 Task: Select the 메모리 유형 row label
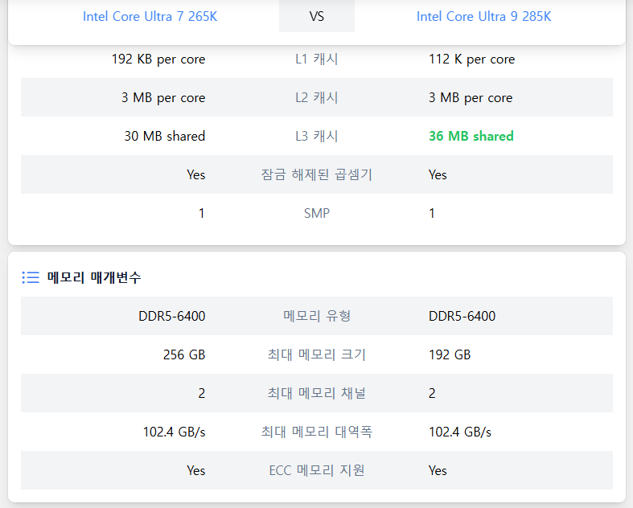point(317,316)
